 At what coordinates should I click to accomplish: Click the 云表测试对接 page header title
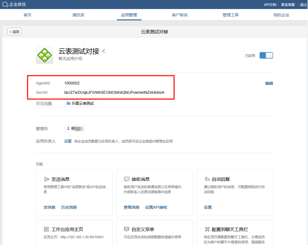(154, 32)
